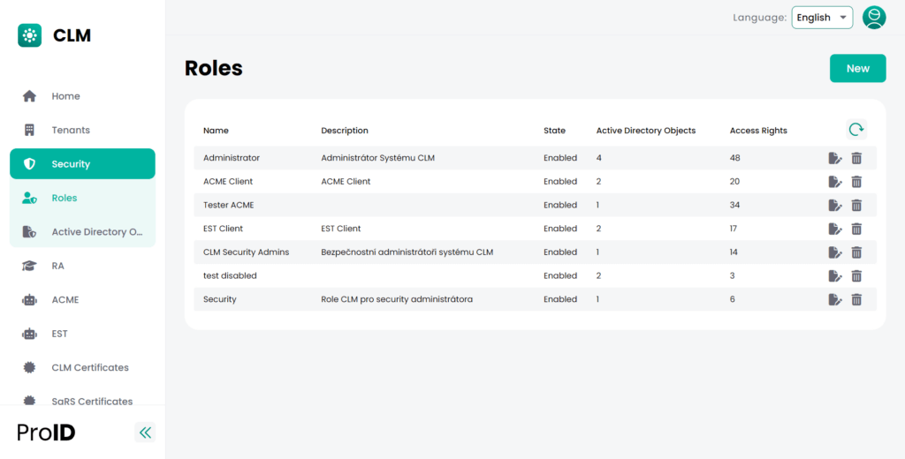The height and width of the screenshot is (459, 905).
Task: Click the RA graduation cap icon
Action: [x=29, y=266]
